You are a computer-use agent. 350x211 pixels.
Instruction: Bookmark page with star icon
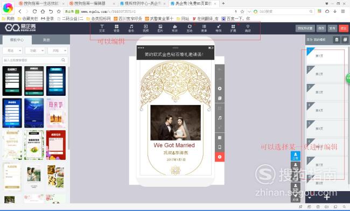point(59,11)
